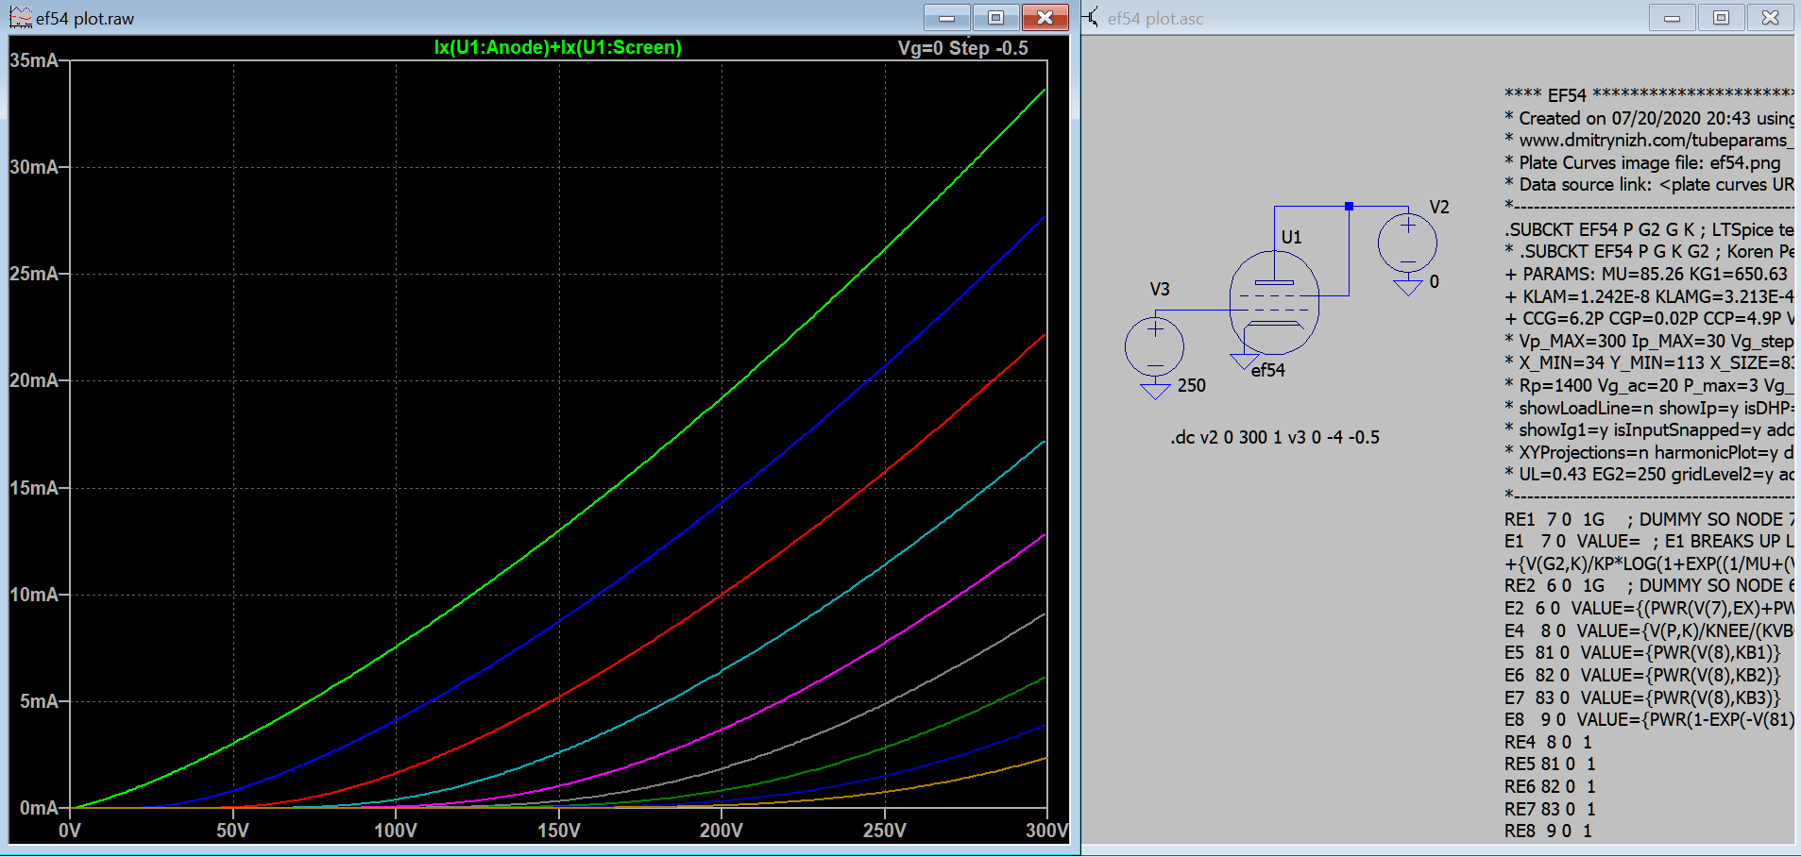Click the 200V x-axis label
Screen dimensions: 1801x857
(x=722, y=831)
